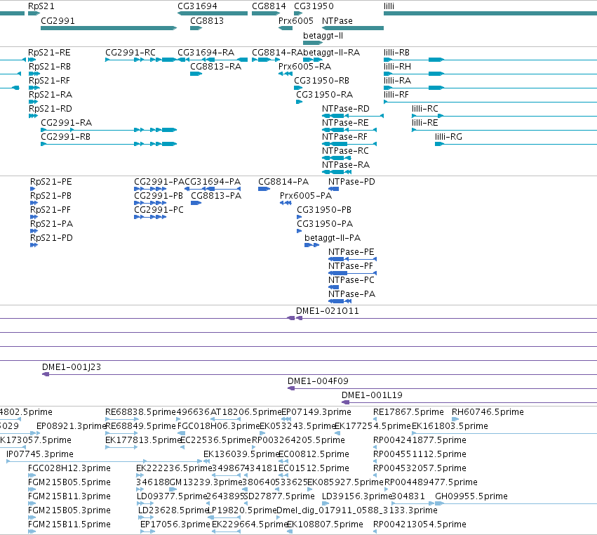
Task: Click the CG31694 gene name
Action: (x=197, y=6)
